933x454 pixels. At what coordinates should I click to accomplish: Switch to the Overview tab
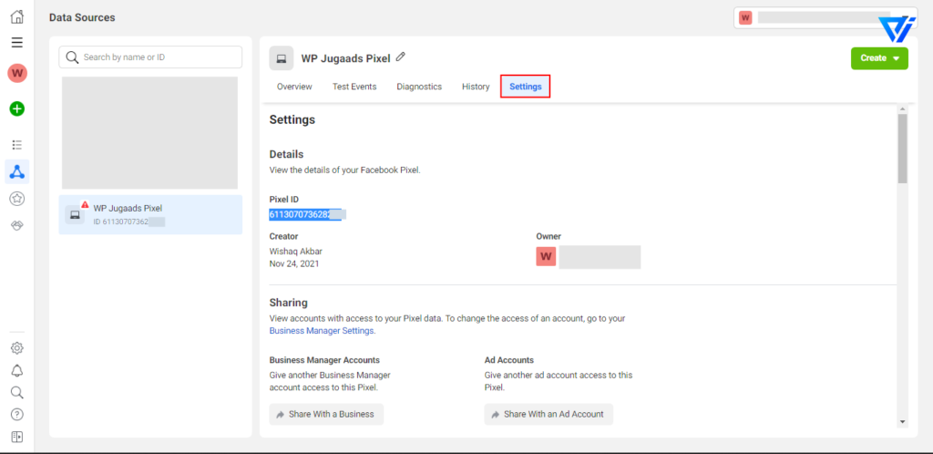click(x=294, y=87)
